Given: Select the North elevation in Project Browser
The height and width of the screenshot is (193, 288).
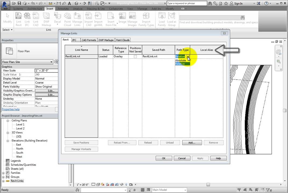Looking at the screenshot, I should (19, 149).
